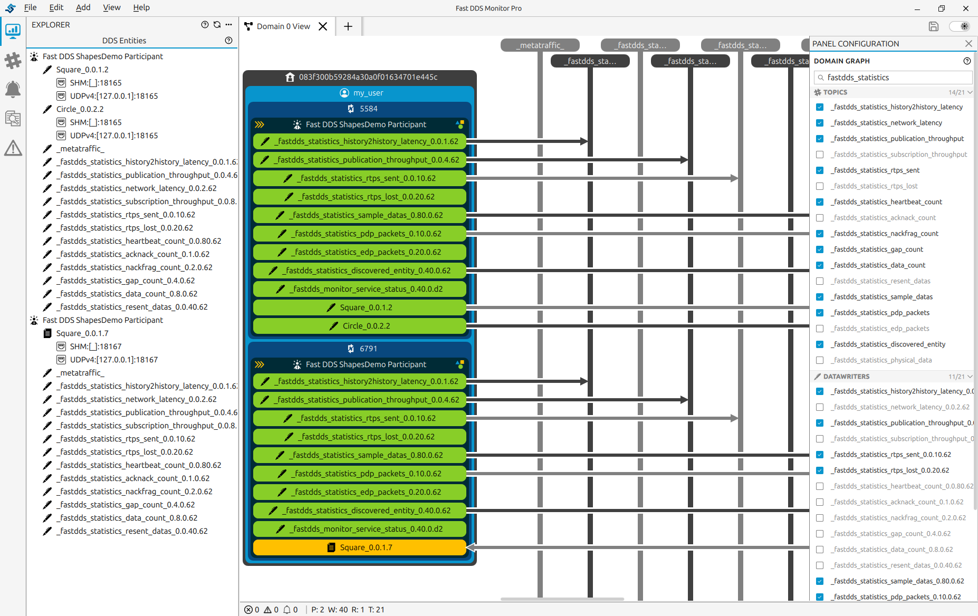
Task: Uncheck _fastdds_statistics_history2history_latency topic
Action: pos(819,107)
